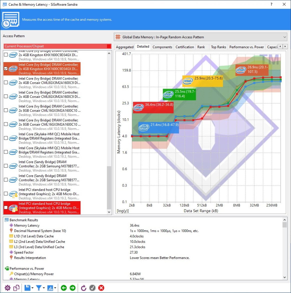Click the blue floppy disk save icon
Screen dimensions: 291x293
27,288
